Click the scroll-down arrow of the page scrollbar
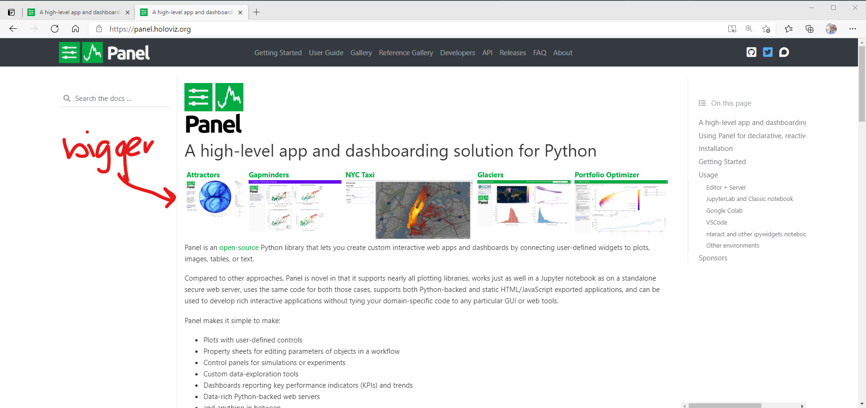The width and height of the screenshot is (866, 408). (x=862, y=404)
